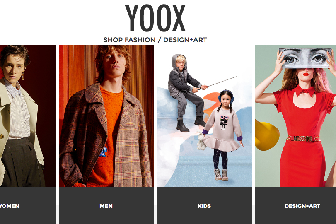Open the WOMEN category label
The image size is (336, 224).
point(10,206)
